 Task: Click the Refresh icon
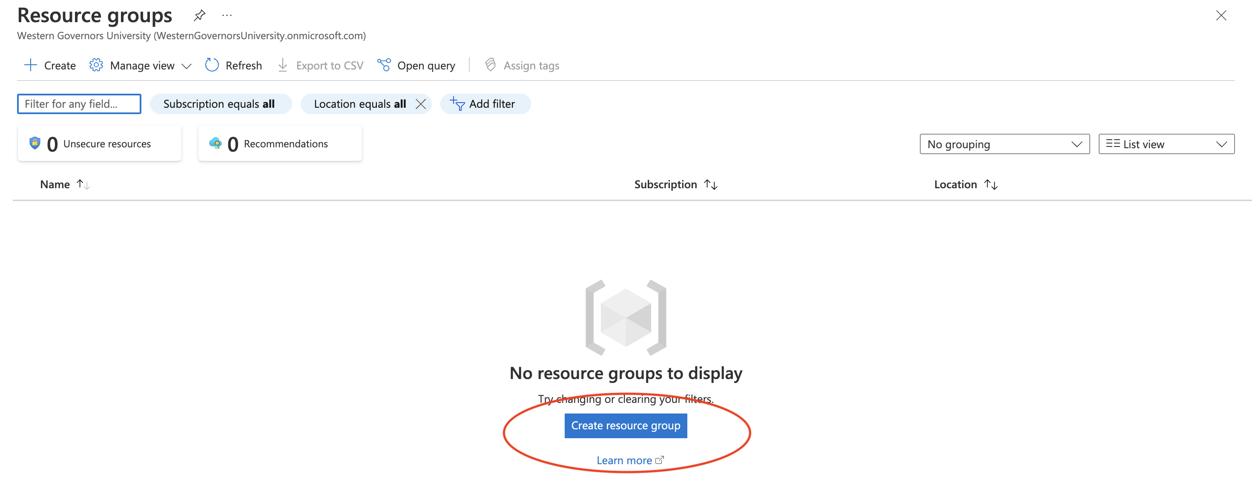[212, 65]
